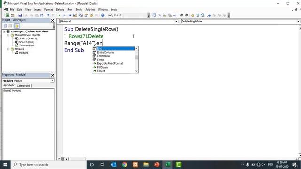
Task: Open the Tools menu
Action: [79, 9]
